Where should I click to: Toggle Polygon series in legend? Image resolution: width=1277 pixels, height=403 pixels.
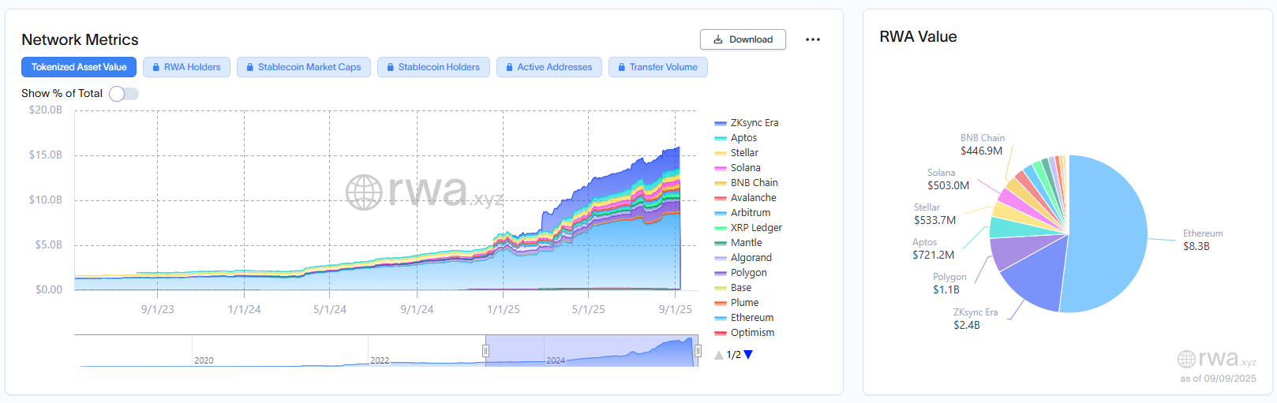pos(741,273)
